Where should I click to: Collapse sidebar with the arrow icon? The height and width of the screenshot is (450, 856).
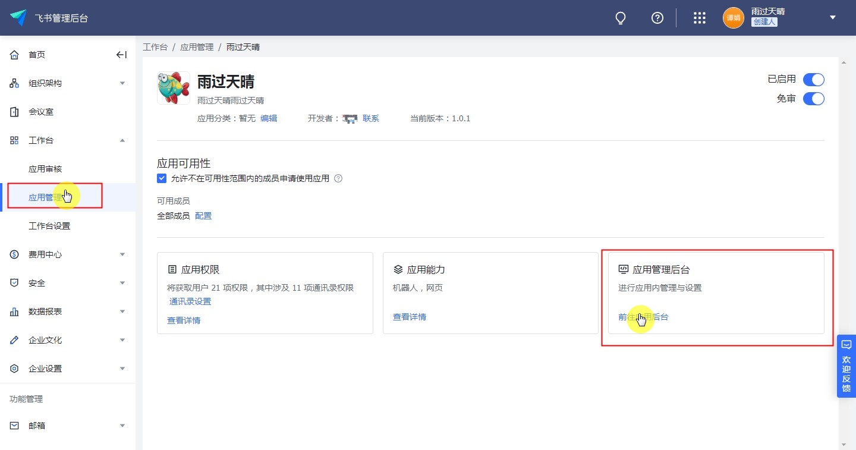[121, 55]
